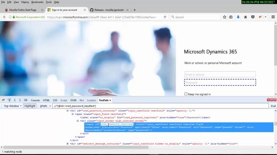Screen dimensions: 277x155
Task: Click the Firebug bug icon in the panel toolbar
Action: pos(3,100)
